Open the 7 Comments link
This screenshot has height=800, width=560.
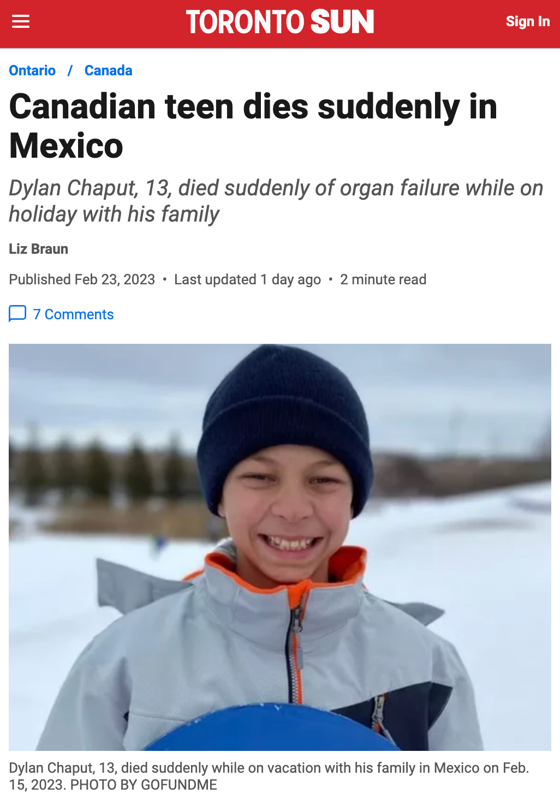[73, 314]
